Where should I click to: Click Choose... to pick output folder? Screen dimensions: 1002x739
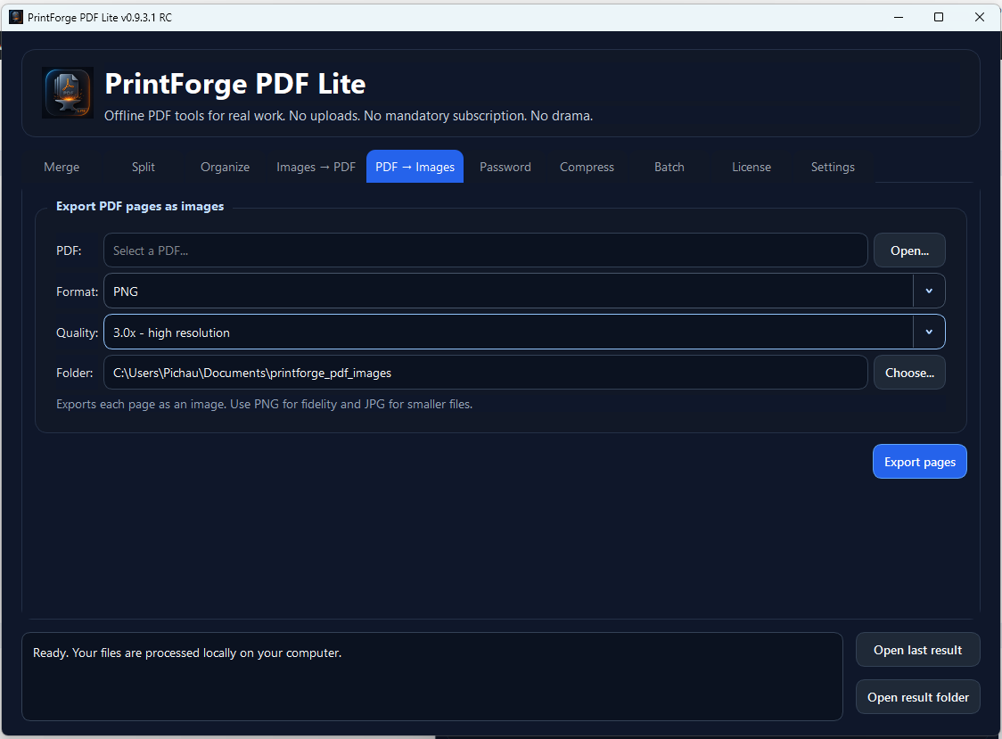(x=909, y=373)
